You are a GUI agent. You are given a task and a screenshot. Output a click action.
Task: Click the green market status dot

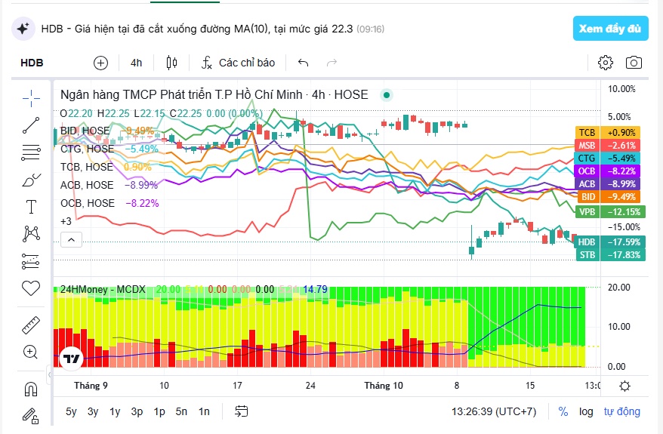[387, 95]
